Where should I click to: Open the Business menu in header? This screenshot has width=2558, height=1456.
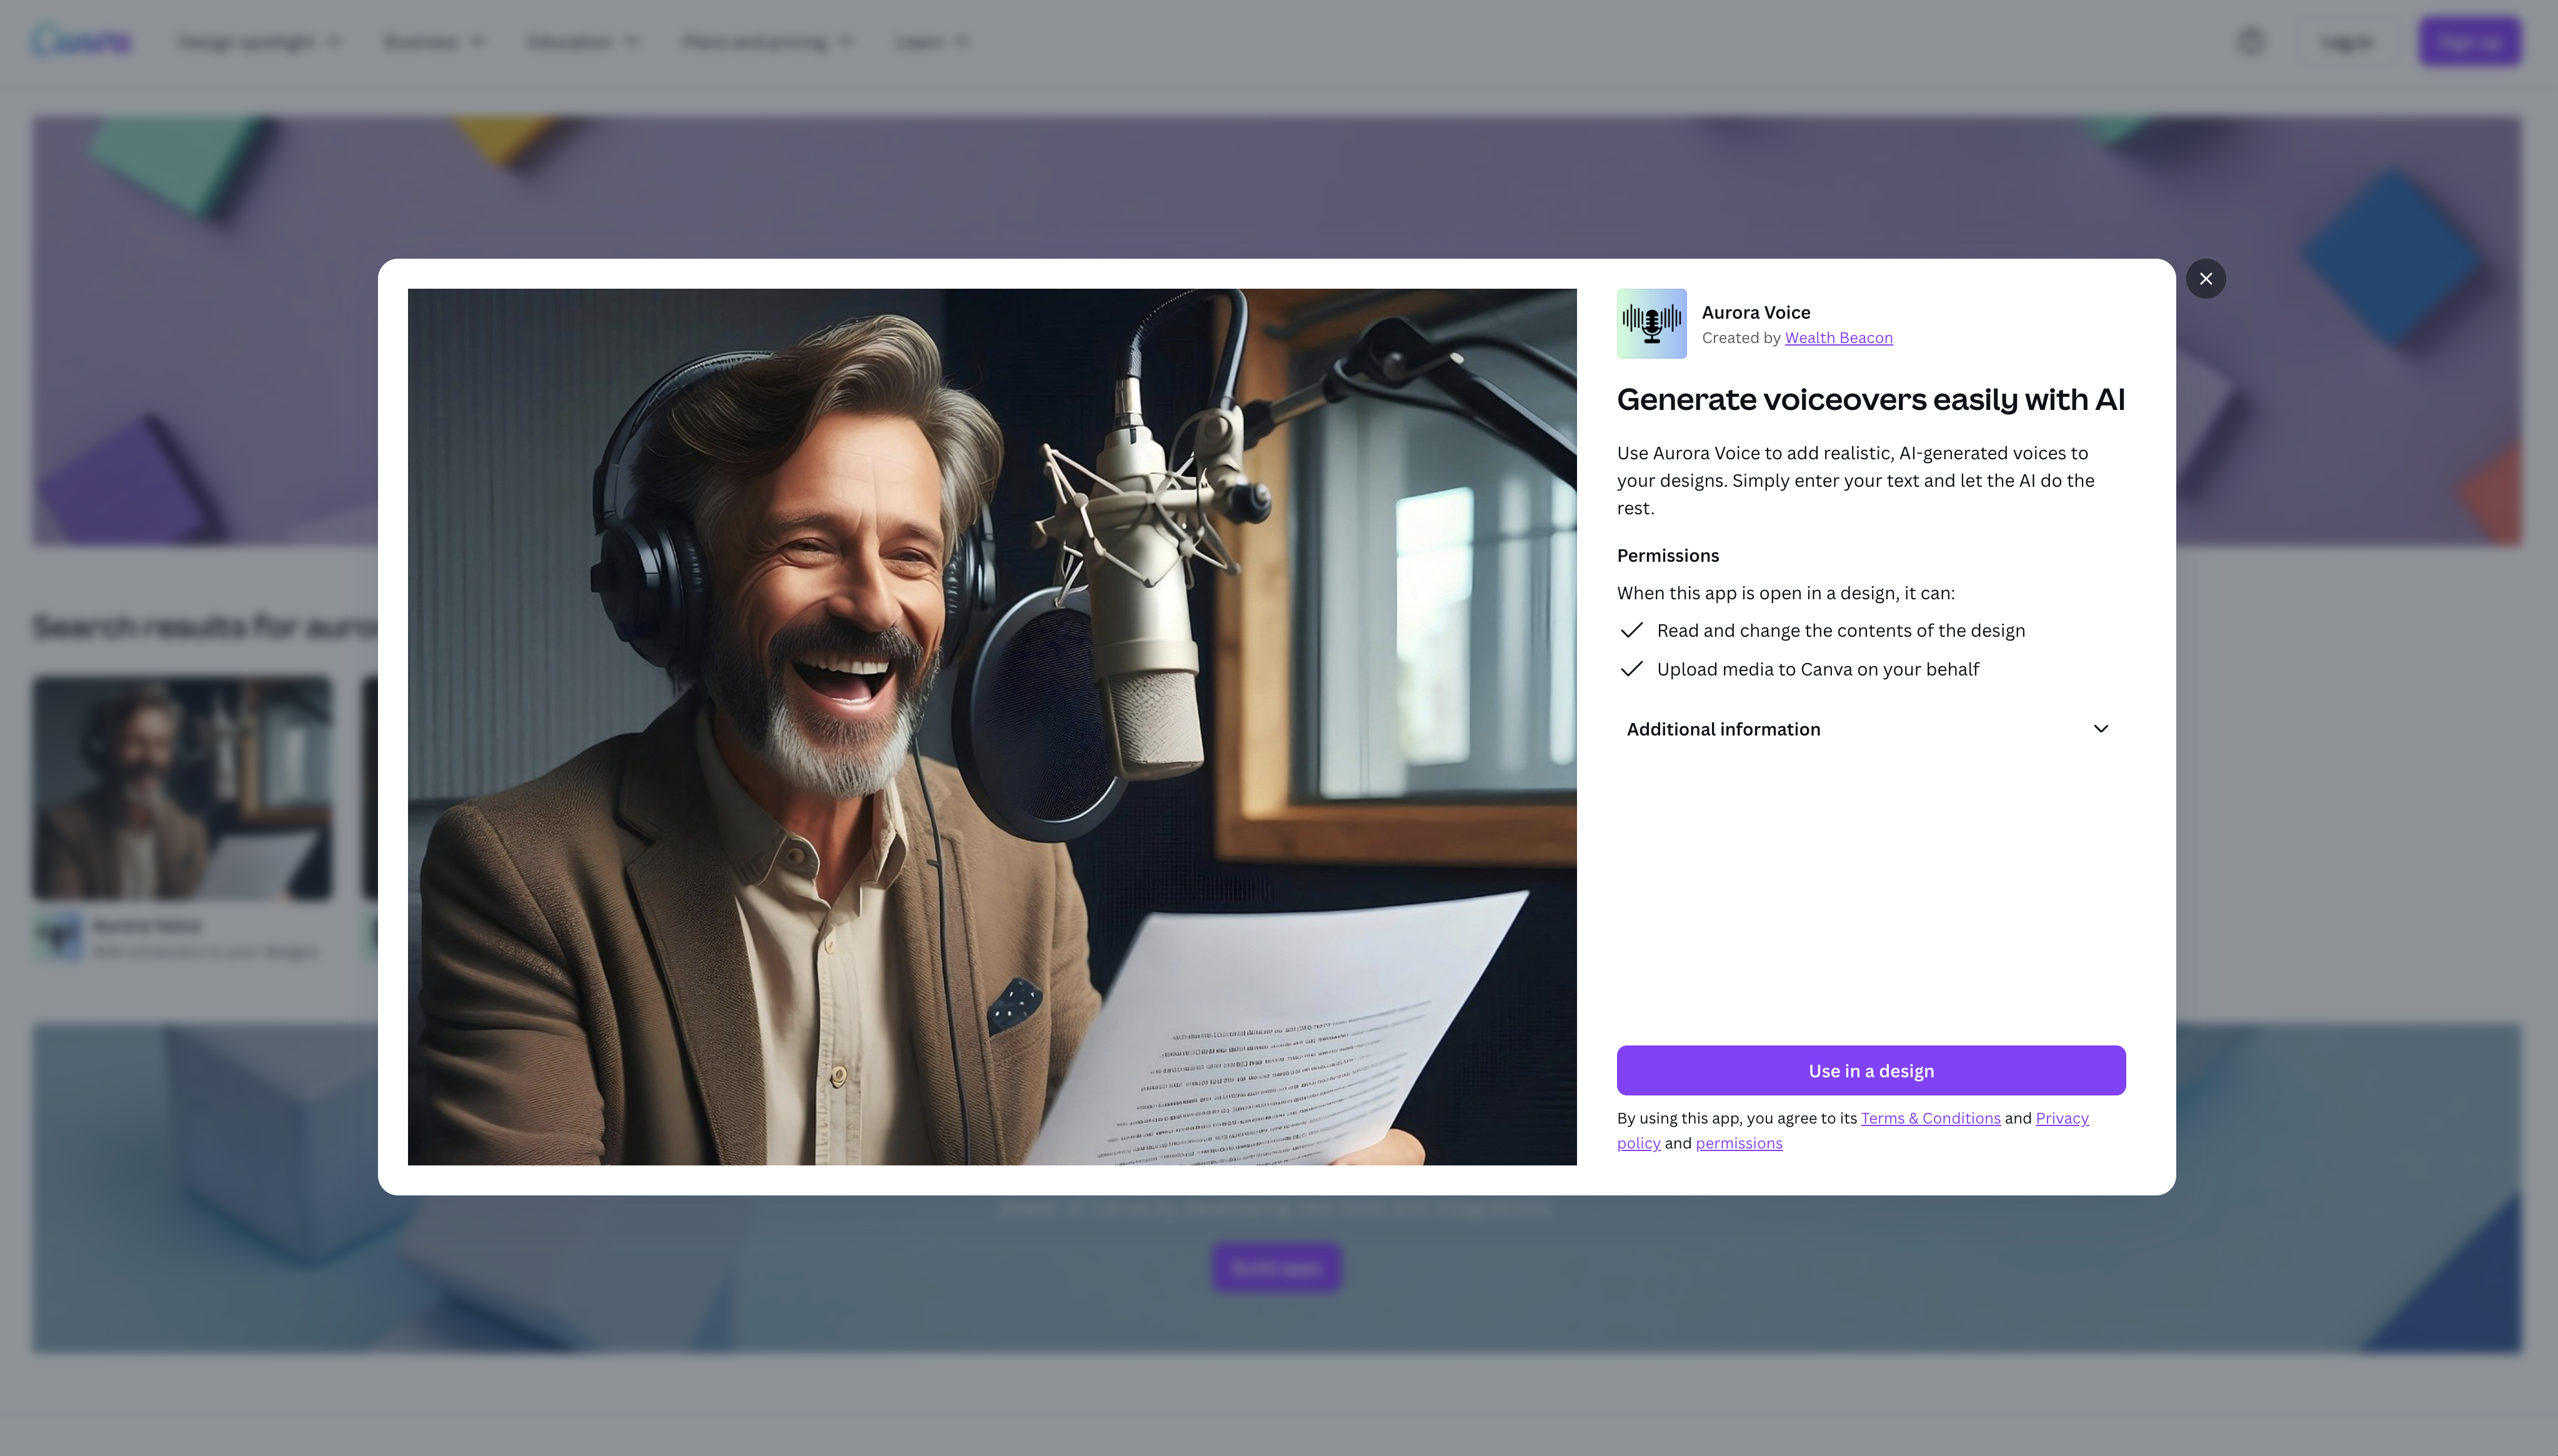[434, 42]
